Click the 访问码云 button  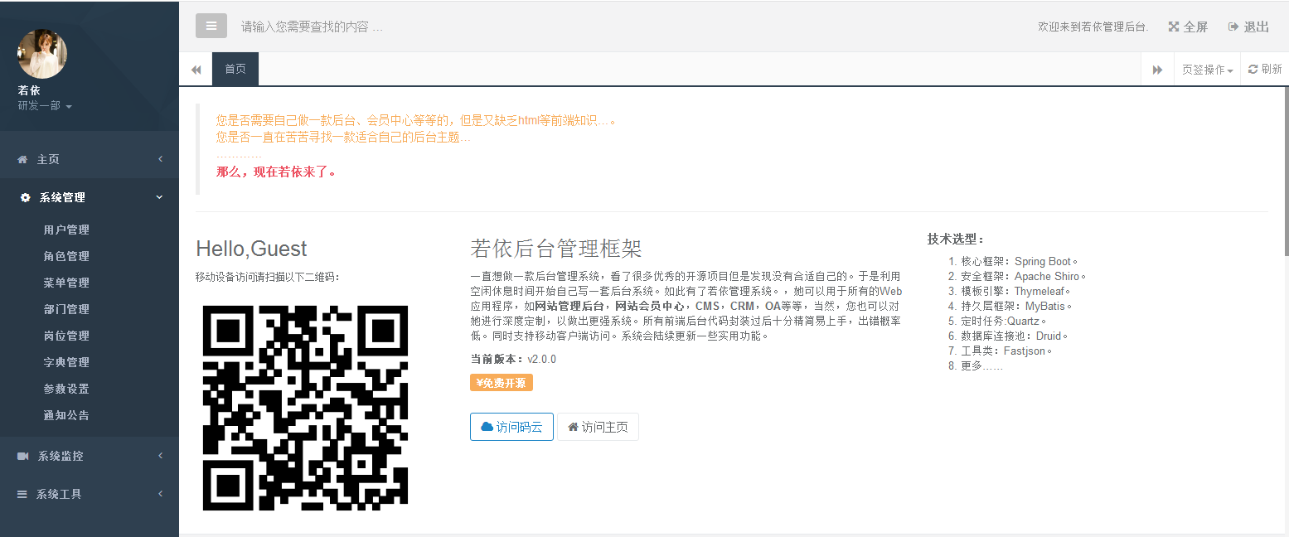point(511,427)
